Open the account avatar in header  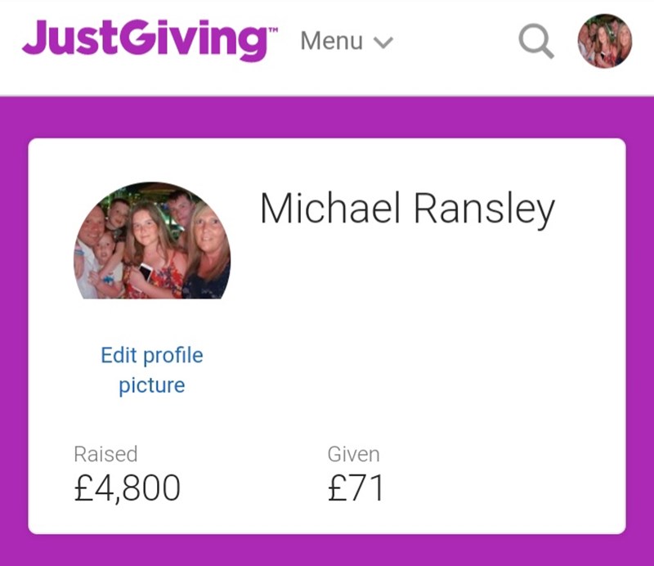604,41
